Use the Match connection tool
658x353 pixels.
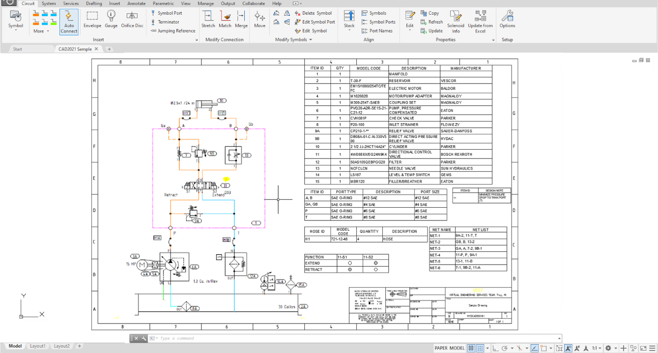tap(225, 20)
